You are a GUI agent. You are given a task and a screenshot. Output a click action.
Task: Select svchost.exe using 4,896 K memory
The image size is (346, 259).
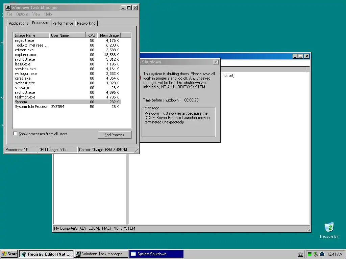tap(67, 92)
